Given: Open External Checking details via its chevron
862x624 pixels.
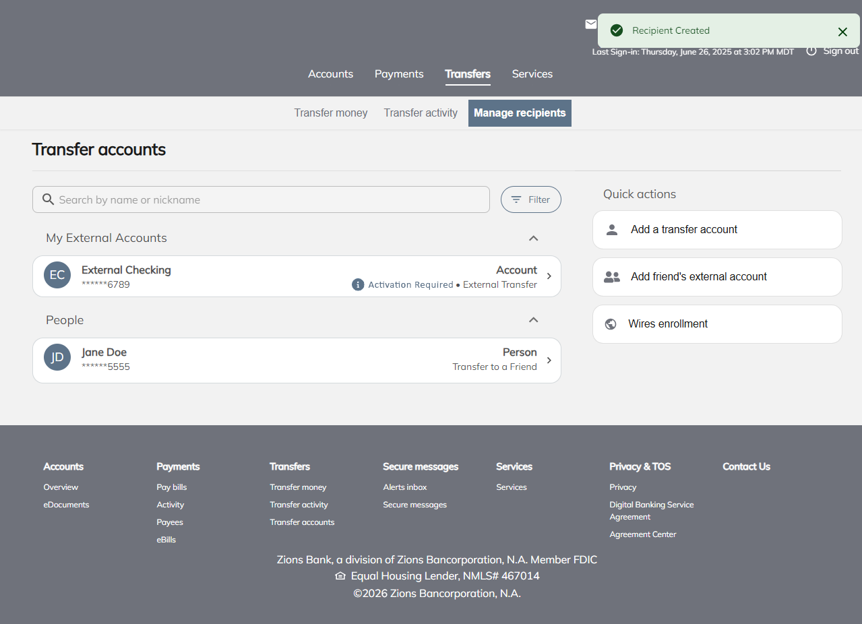Looking at the screenshot, I should coord(549,276).
